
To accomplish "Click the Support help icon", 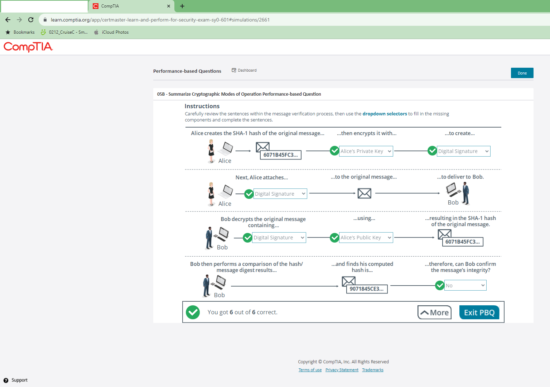I will pos(6,380).
